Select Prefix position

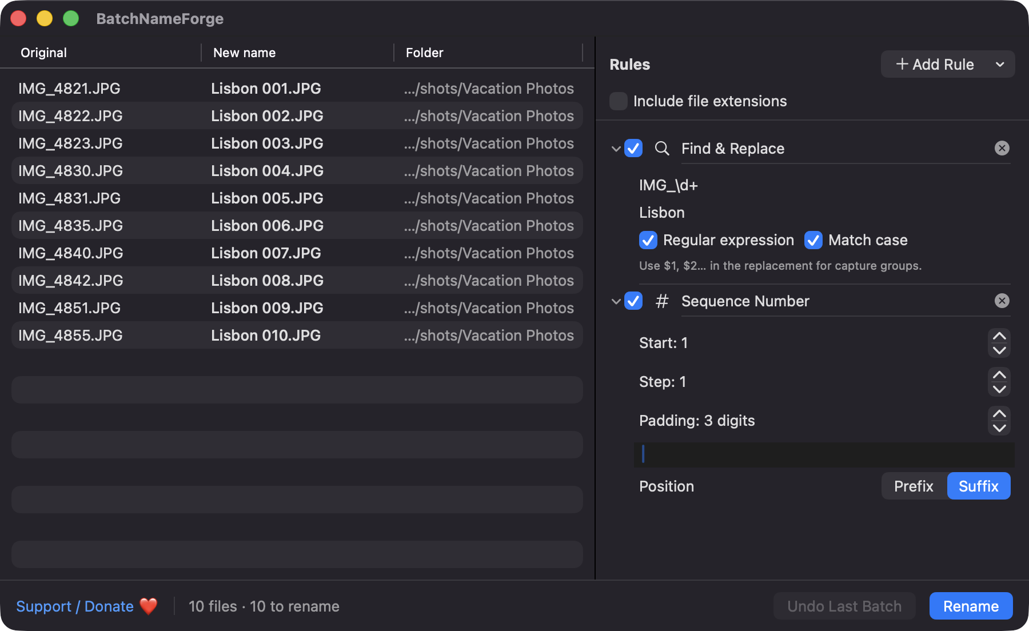(x=914, y=486)
